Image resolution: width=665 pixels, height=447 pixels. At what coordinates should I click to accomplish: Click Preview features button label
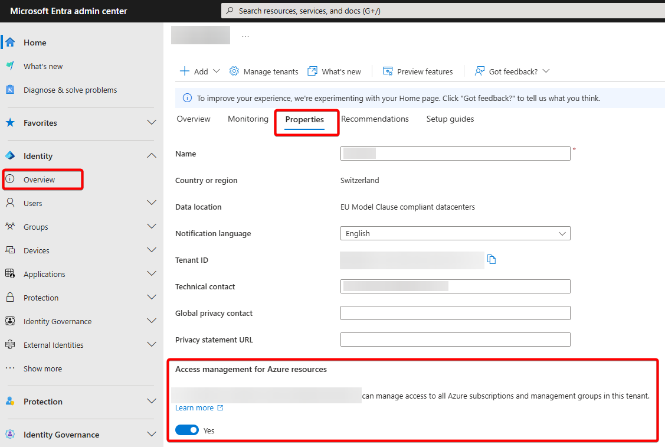pyautogui.click(x=424, y=71)
